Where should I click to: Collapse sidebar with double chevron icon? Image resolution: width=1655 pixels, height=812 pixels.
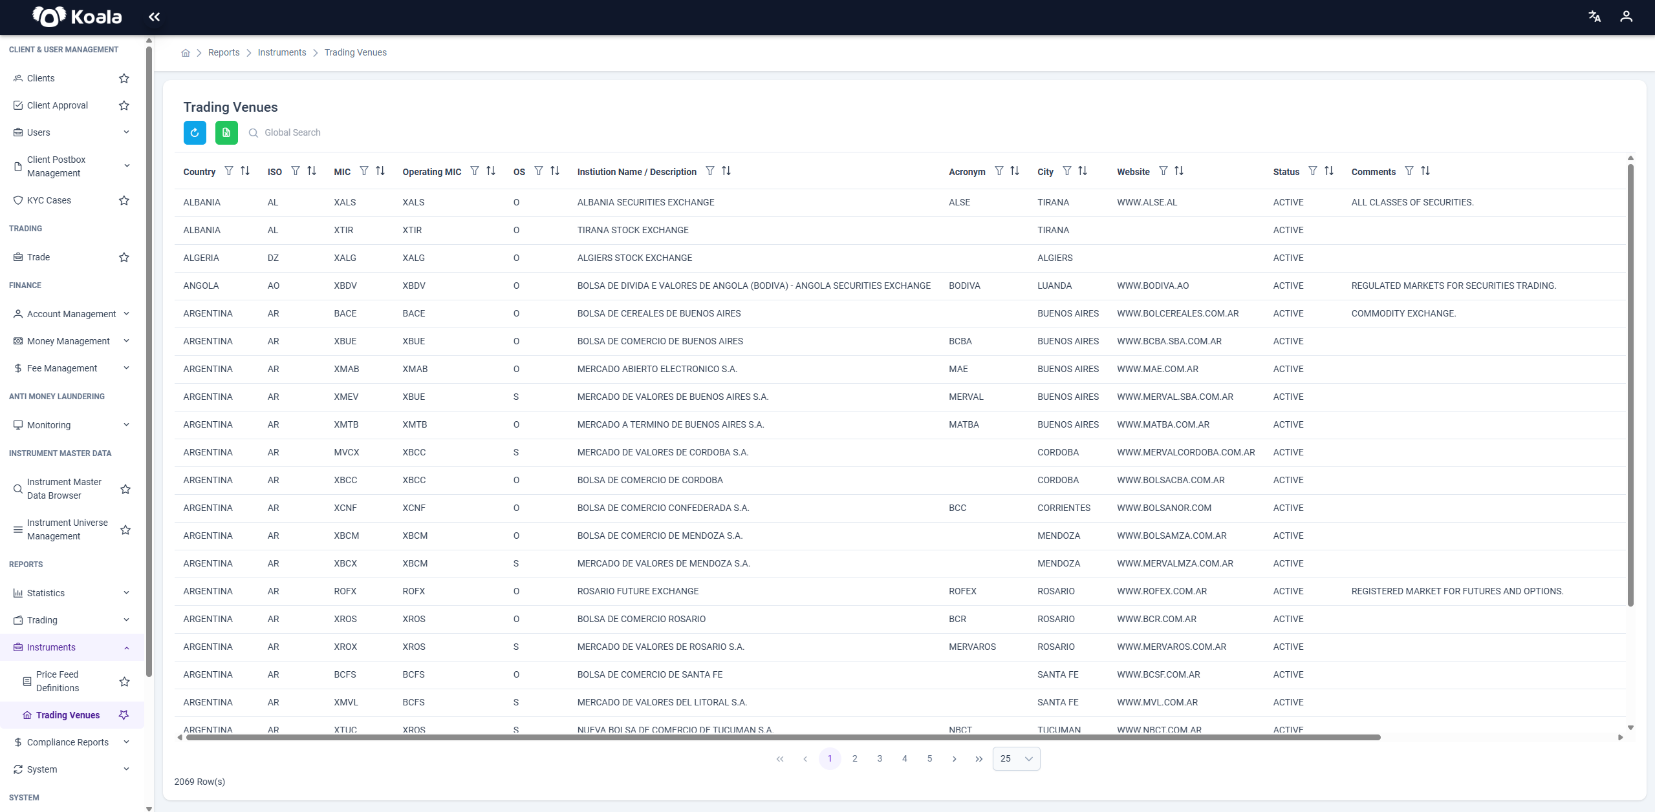(x=154, y=17)
